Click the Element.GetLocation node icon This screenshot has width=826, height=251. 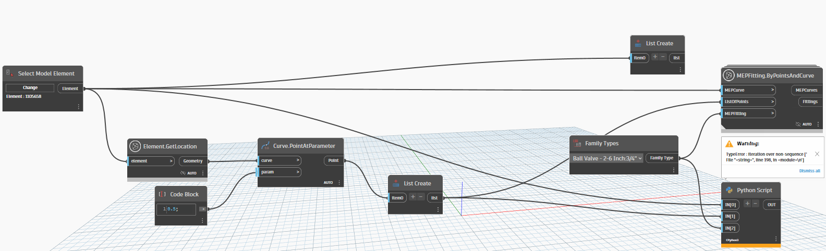point(135,146)
